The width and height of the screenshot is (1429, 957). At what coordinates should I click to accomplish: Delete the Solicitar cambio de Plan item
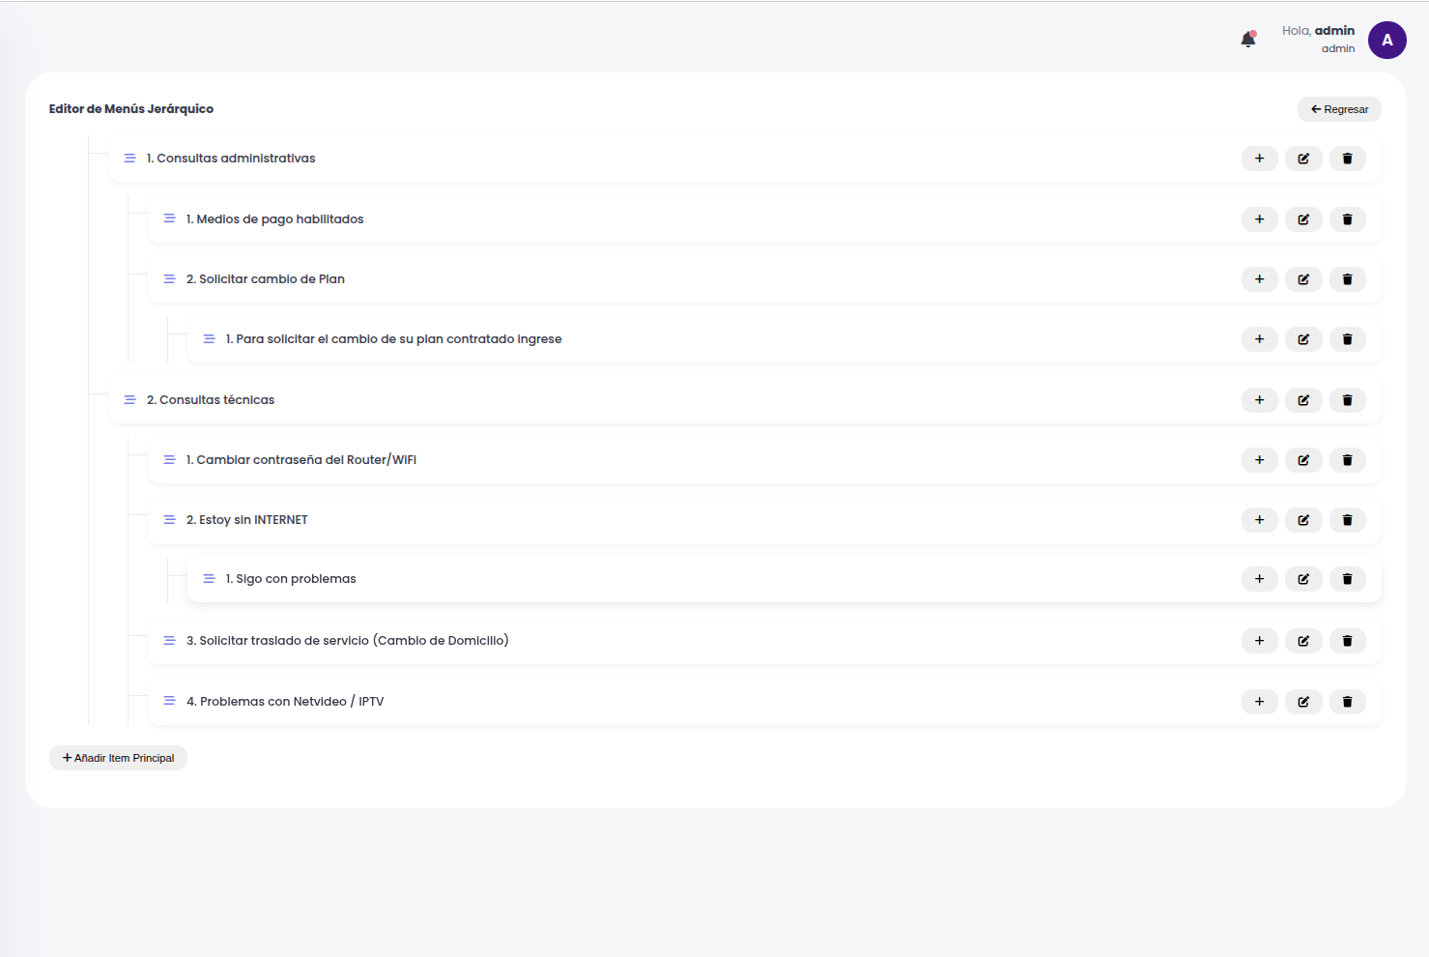point(1347,279)
